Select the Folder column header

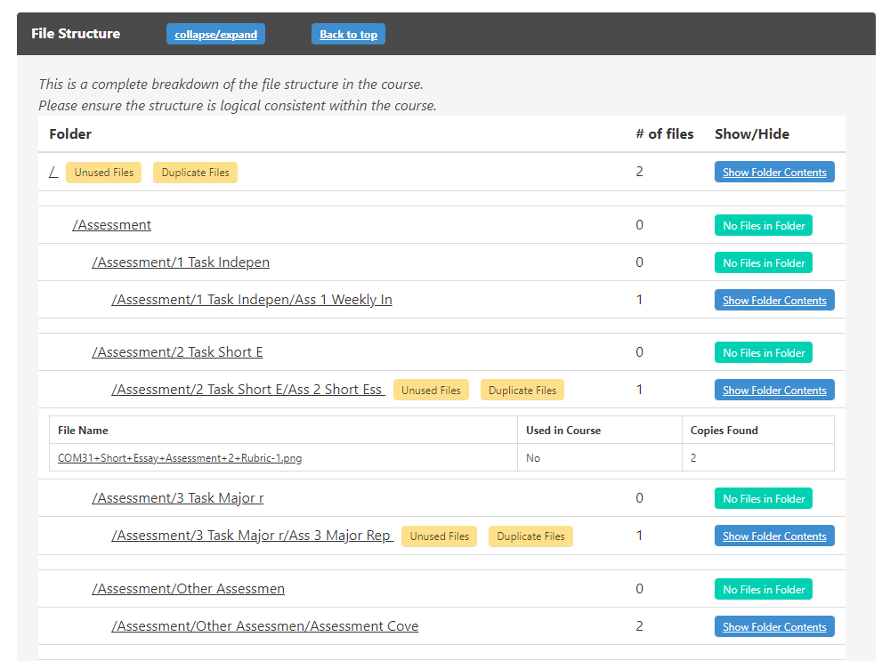[70, 134]
